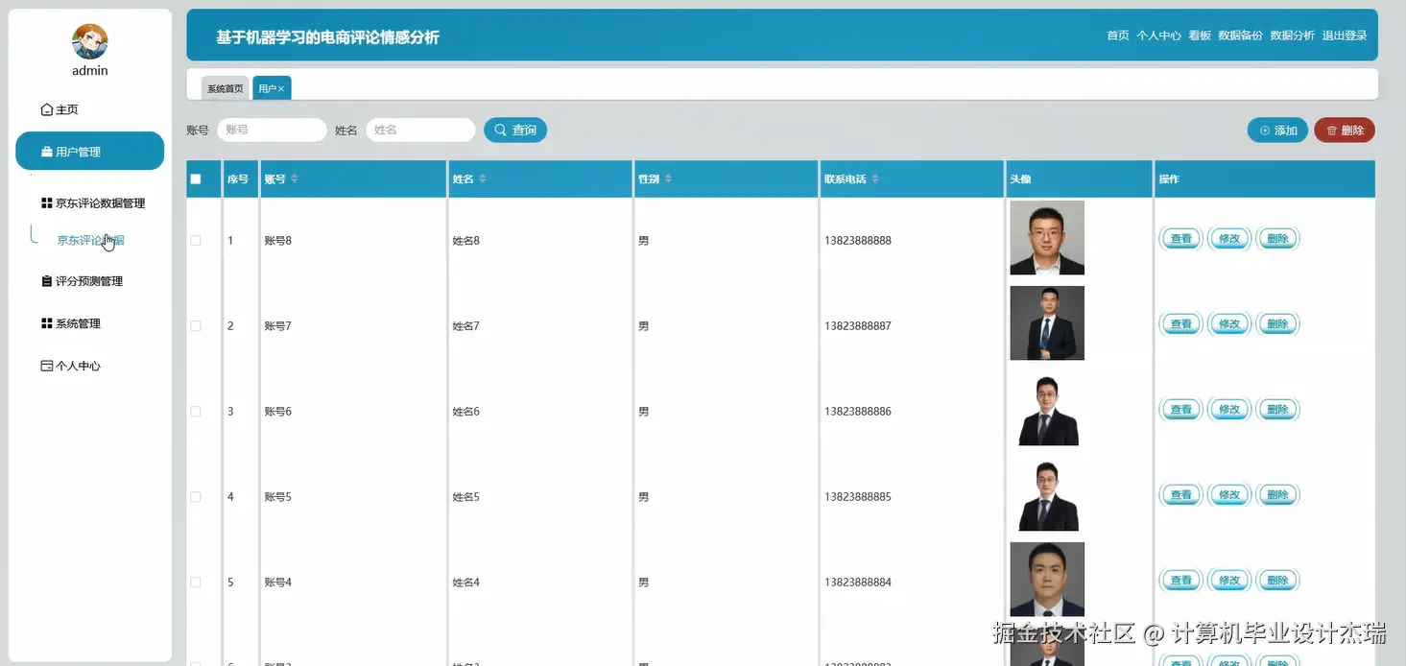Click 查看 for 账号6
The image size is (1406, 666).
coord(1180,410)
